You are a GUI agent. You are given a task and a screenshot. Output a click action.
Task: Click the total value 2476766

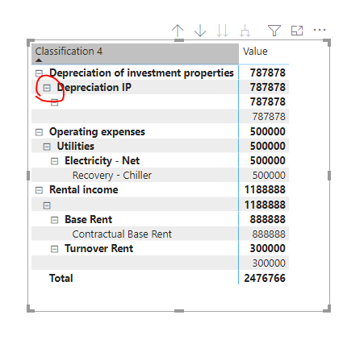point(265,278)
